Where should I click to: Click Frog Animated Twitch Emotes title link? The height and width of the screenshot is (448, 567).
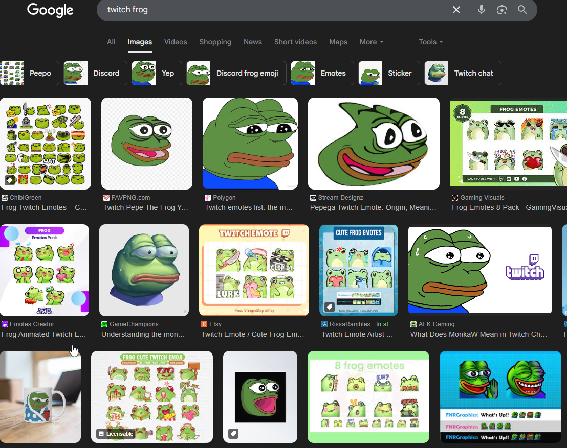(x=44, y=334)
